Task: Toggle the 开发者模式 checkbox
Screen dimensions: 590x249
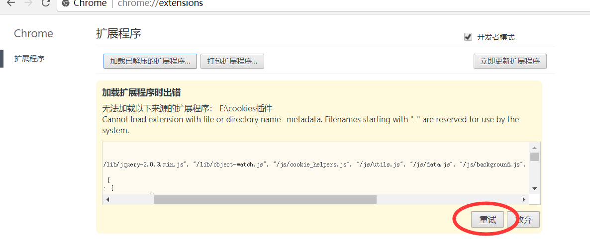Action: click(x=468, y=37)
